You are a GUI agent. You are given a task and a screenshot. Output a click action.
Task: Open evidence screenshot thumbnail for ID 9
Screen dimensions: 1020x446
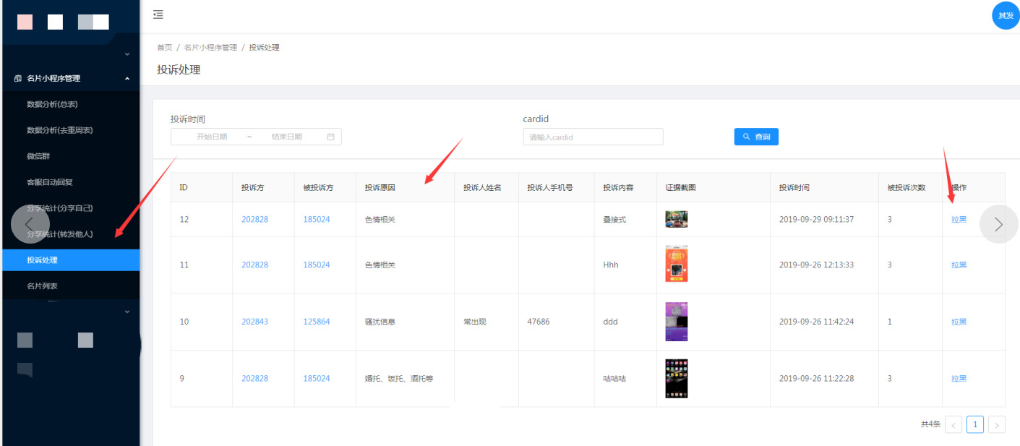pyautogui.click(x=676, y=379)
